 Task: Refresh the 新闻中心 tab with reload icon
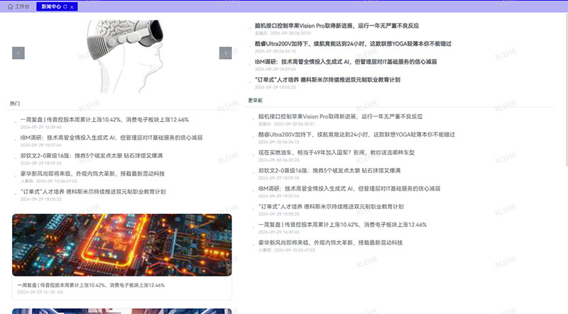(65, 6)
